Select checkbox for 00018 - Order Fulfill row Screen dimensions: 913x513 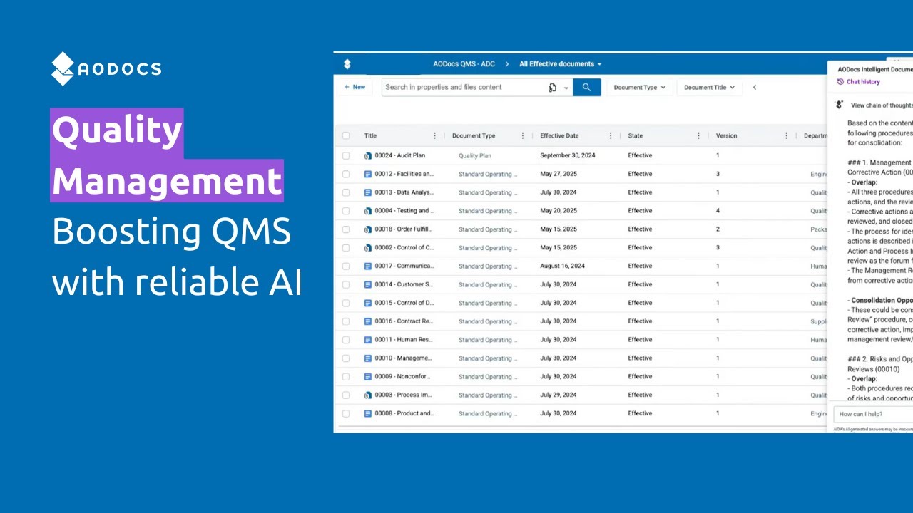tap(346, 229)
